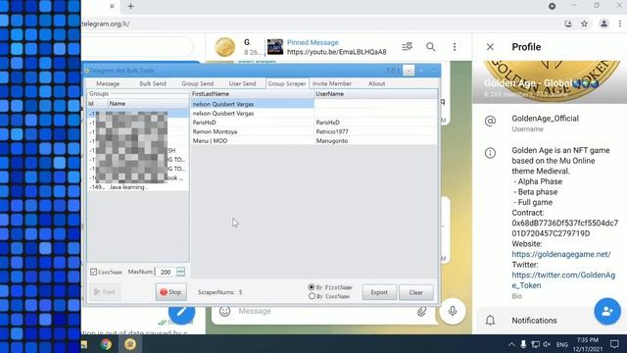This screenshot has width=627, height=353.
Task: Click the taskbar volume icon
Action: 547,344
